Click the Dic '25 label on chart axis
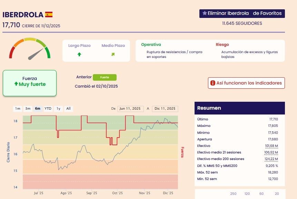Viewport: 297px width, 199px height. 168,193
